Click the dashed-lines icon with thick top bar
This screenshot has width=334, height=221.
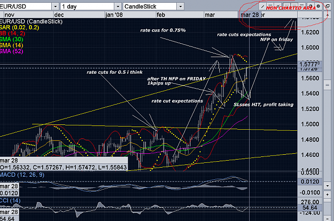tap(302, 6)
